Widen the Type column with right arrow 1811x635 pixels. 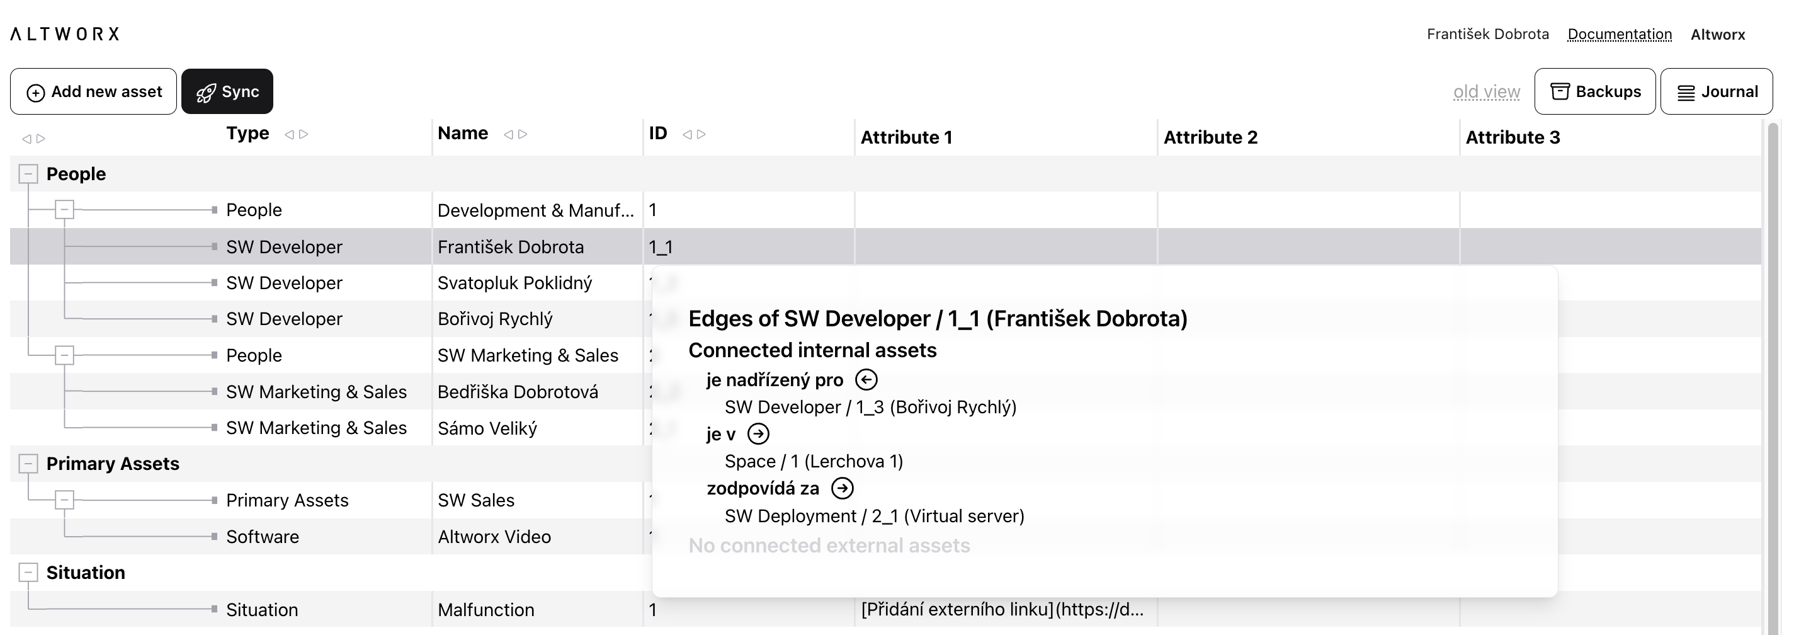[x=304, y=134]
